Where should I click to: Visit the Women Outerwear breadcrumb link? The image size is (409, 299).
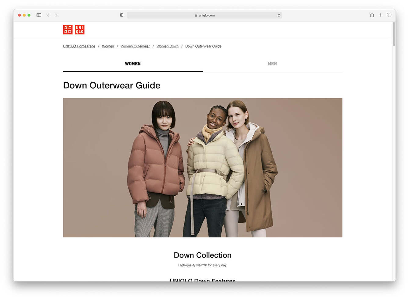(135, 46)
